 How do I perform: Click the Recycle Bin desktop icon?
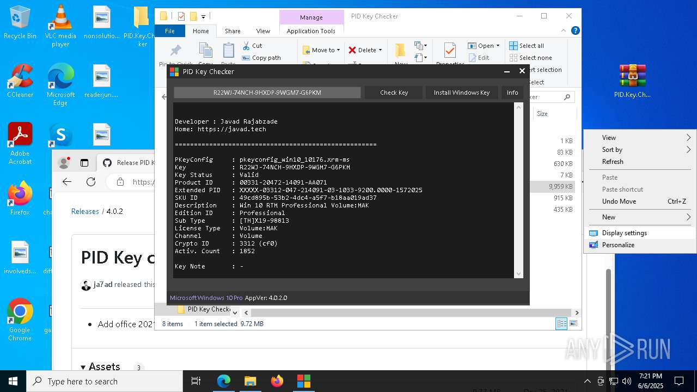coord(20,23)
